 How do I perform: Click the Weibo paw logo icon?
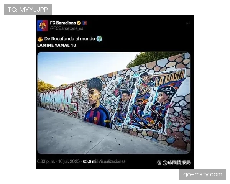(159, 163)
